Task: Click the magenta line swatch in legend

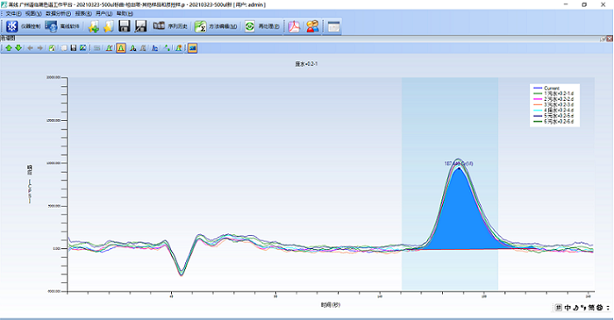Action: pos(538,99)
